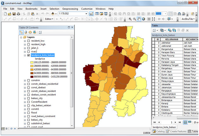This screenshot has width=199, height=136.
Task: Open the Editor toolbar menu button
Action: tap(49, 19)
